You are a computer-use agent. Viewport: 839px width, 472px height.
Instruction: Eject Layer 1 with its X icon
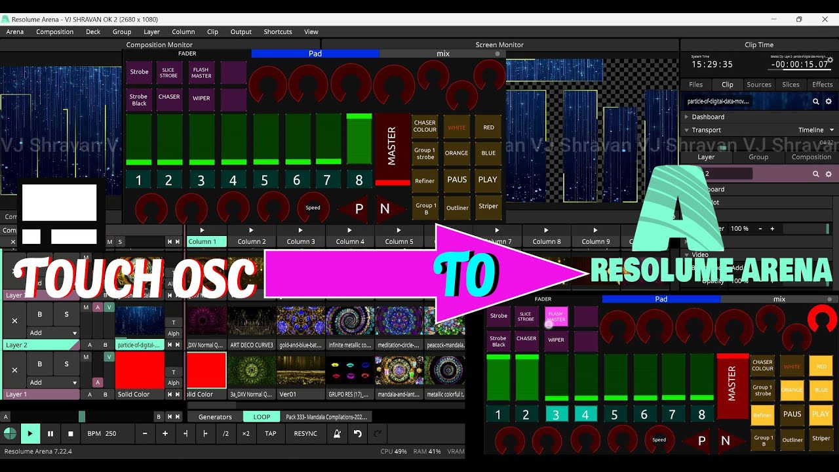(x=14, y=370)
